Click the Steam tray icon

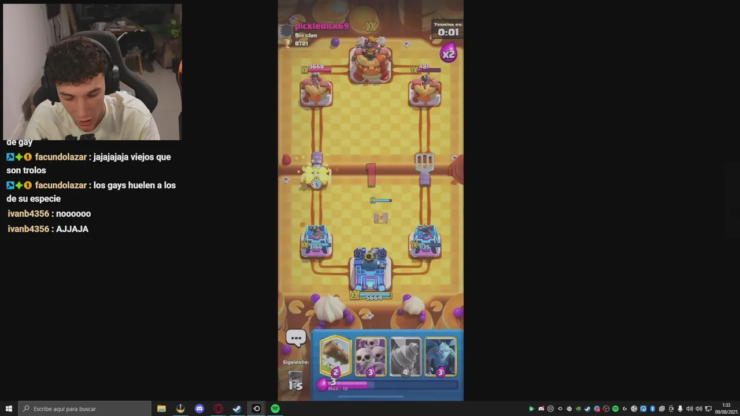point(587,408)
